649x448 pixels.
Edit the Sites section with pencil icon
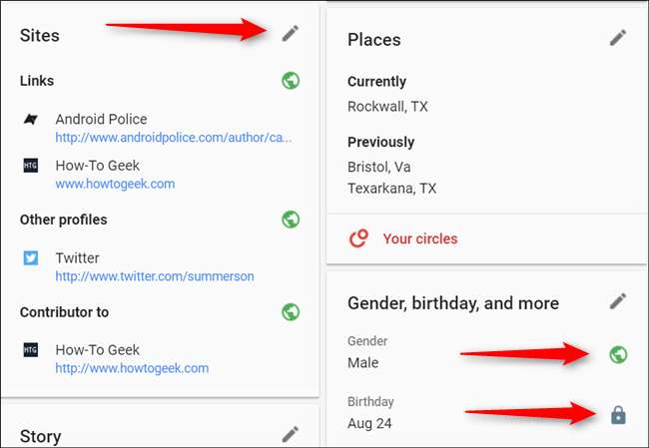point(291,34)
